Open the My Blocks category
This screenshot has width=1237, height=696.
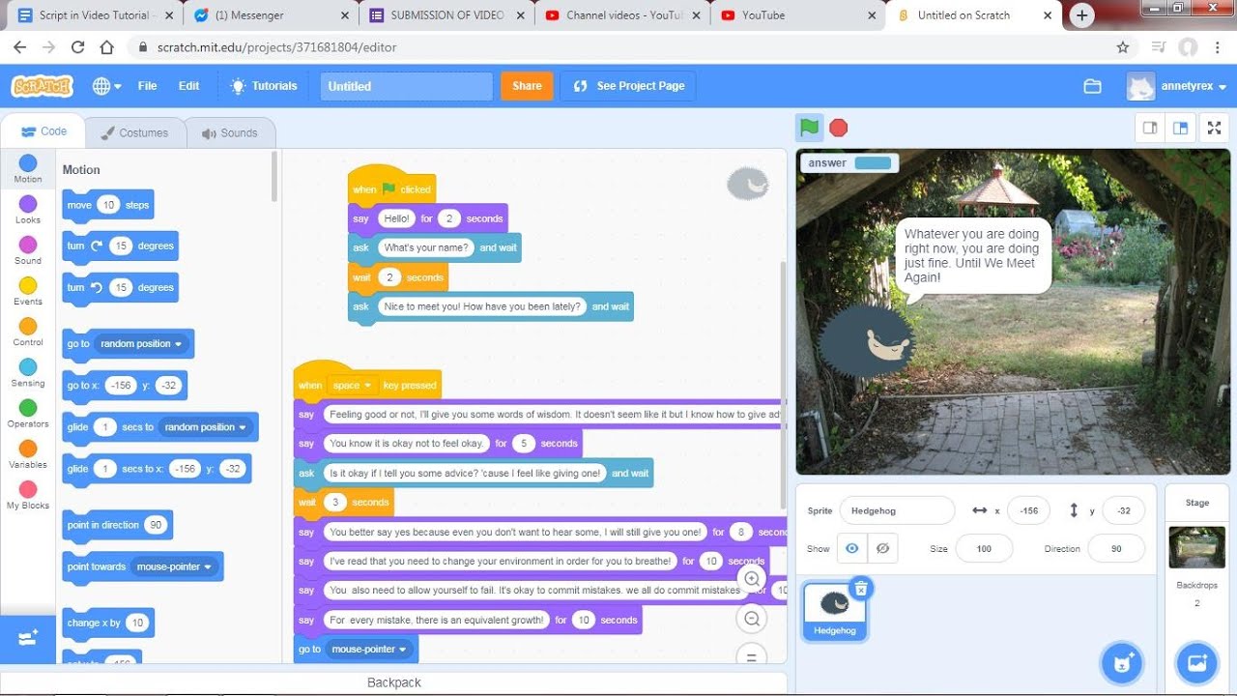pos(28,495)
